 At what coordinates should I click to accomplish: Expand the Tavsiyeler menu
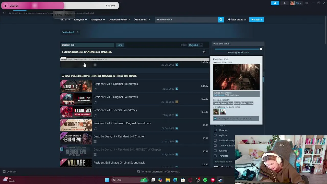(80, 20)
